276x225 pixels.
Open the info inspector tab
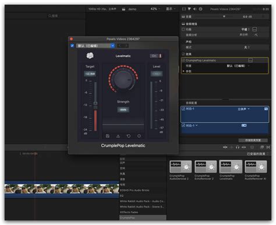(x=200, y=9)
